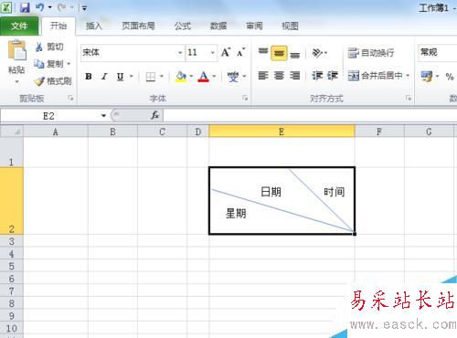Apply percent style with the % icon

pyautogui.click(x=450, y=77)
